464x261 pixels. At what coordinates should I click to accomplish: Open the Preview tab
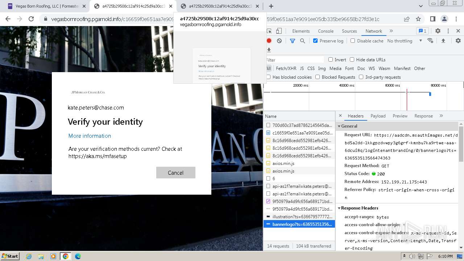pyautogui.click(x=400, y=116)
